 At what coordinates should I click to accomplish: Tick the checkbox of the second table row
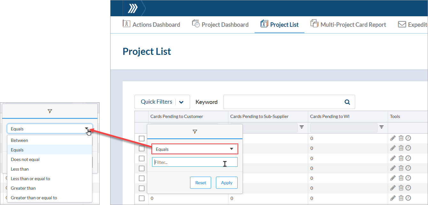tap(141, 149)
